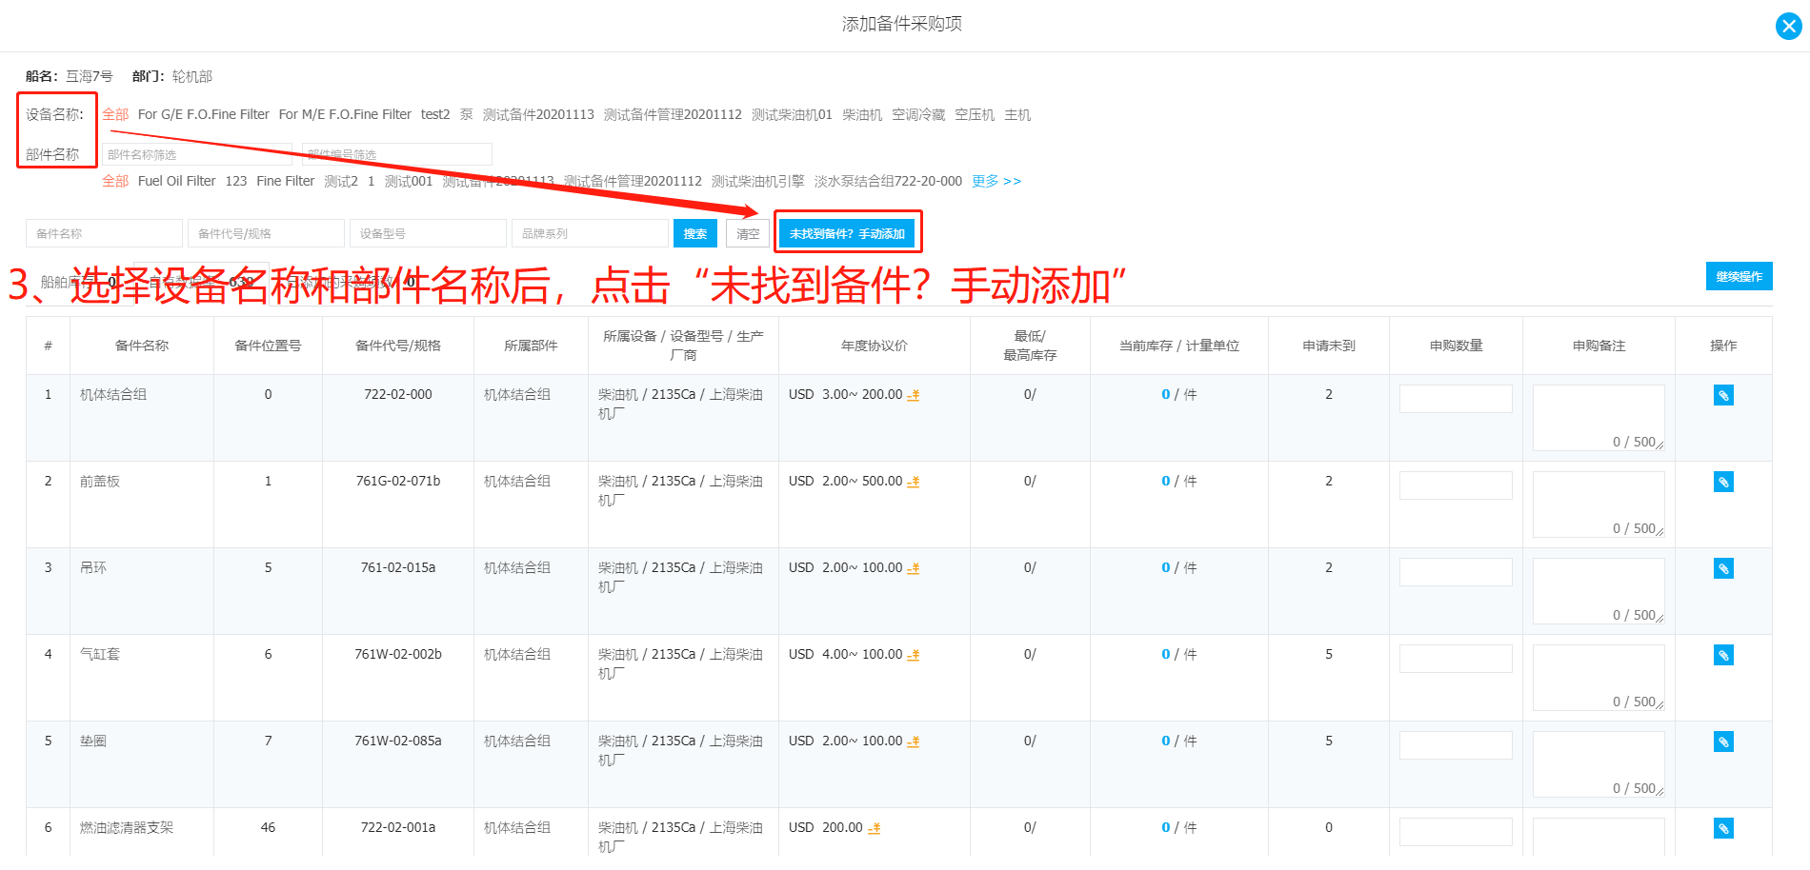This screenshot has height=870, width=1810.
Task: Filter equipment by For M/E F.O.Fine Filter
Action: point(345,114)
